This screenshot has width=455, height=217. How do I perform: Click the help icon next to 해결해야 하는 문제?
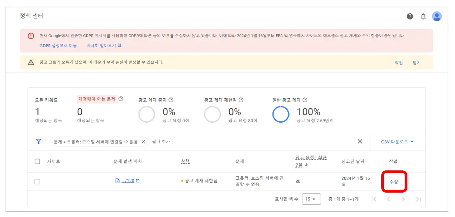[121, 99]
